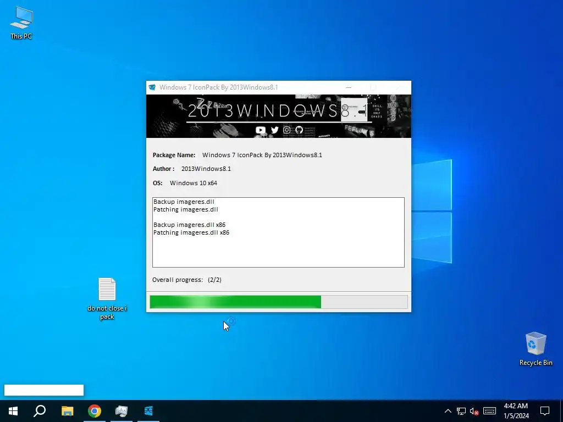Click the muted volume tray icon
Image resolution: width=563 pixels, height=422 pixels.
pyautogui.click(x=474, y=411)
